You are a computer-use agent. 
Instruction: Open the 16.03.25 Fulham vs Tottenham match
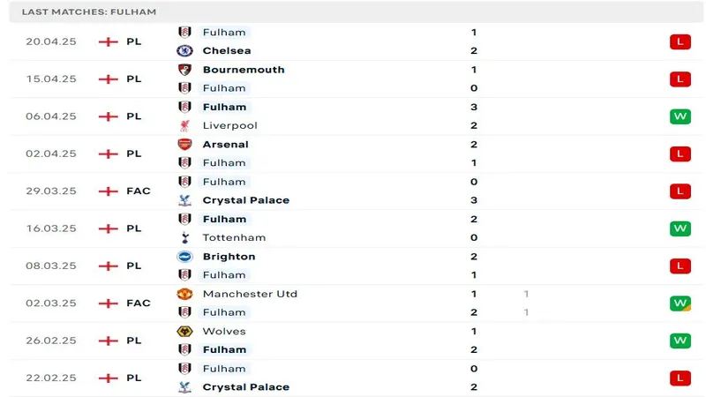(353, 228)
